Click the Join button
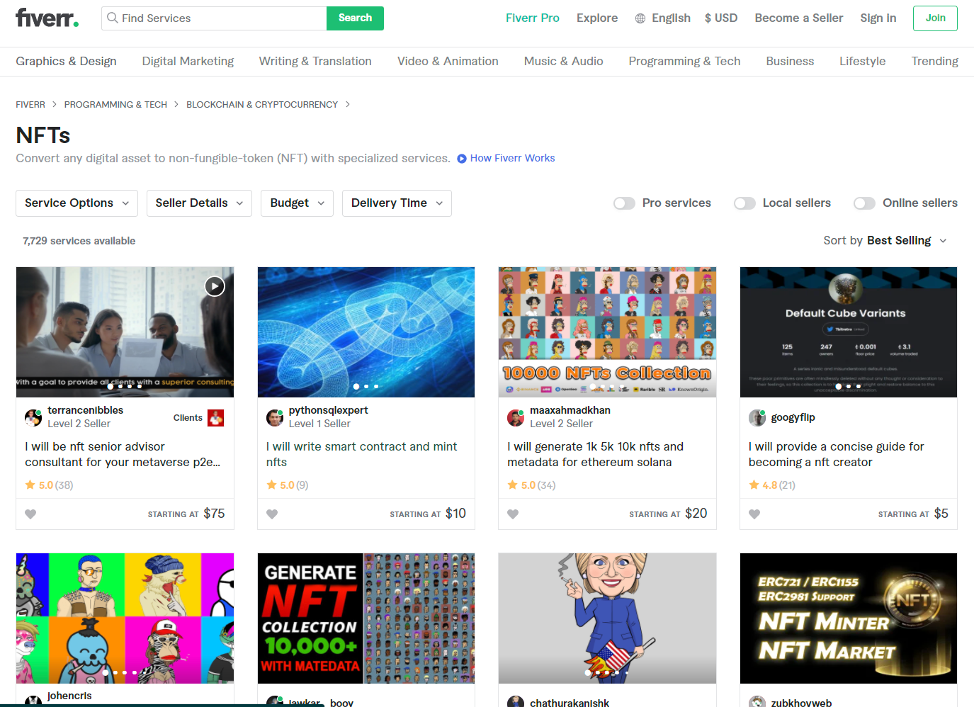 coord(935,18)
